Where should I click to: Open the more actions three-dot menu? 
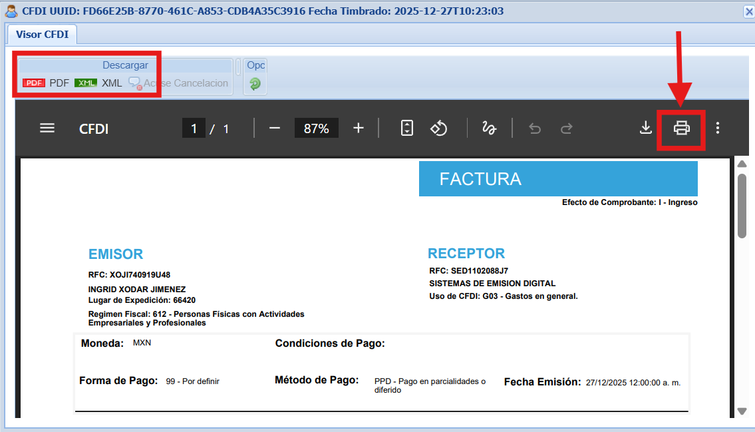coord(717,128)
